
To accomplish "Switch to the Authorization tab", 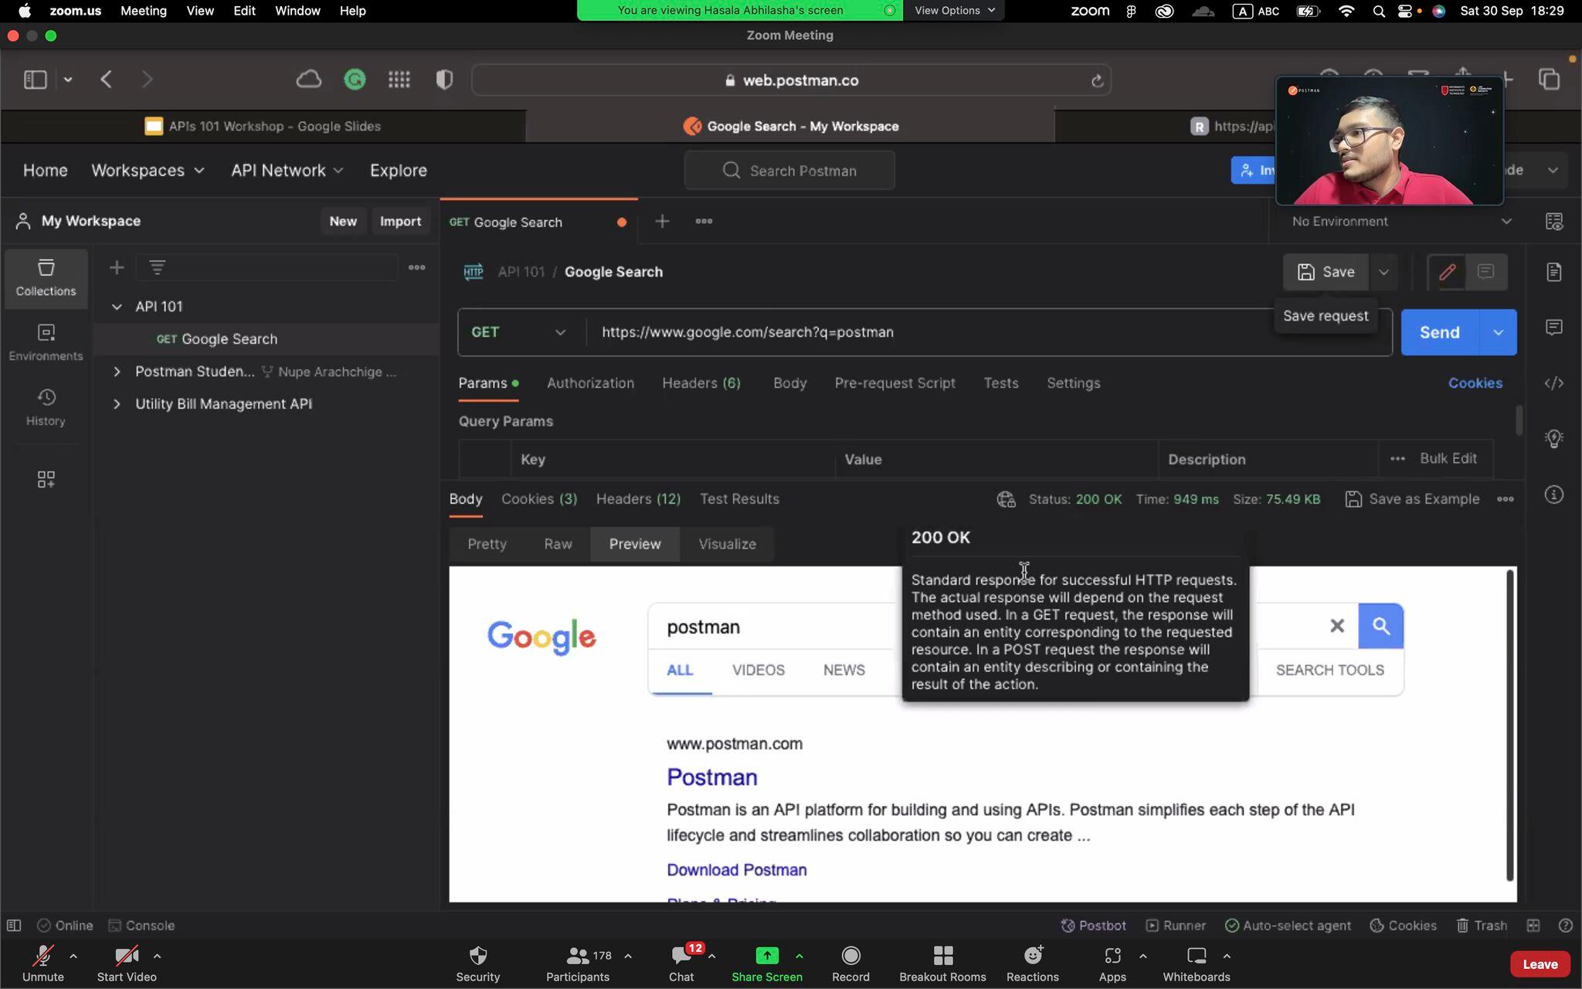I will [589, 383].
